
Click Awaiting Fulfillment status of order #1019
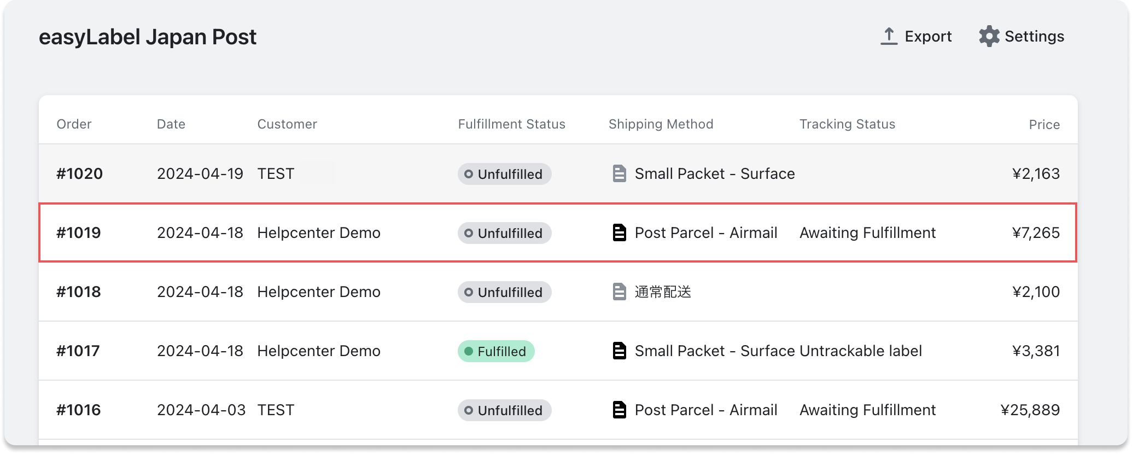tap(867, 233)
